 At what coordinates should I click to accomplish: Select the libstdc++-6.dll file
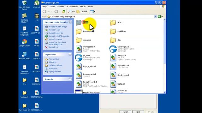(x=120, y=75)
